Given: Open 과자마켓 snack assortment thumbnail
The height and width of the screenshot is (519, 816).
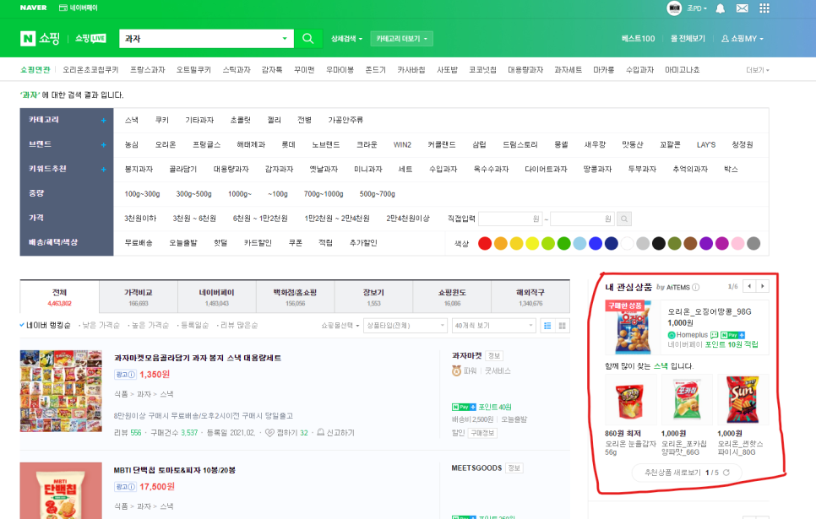Looking at the screenshot, I should click(61, 391).
